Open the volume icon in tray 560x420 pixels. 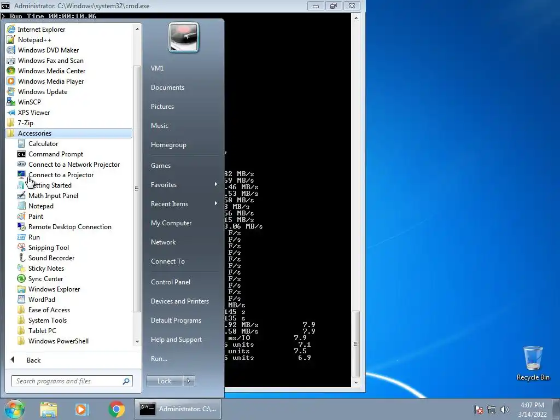[x=504, y=410]
